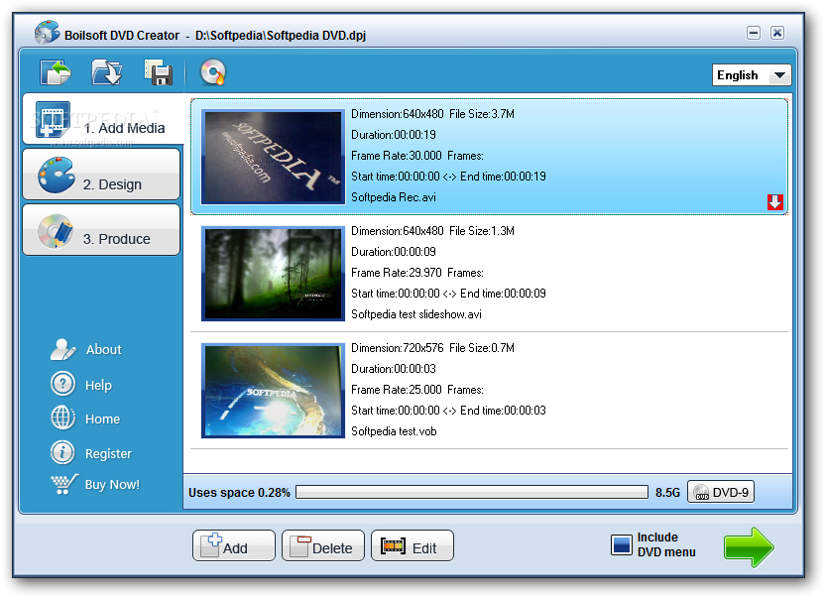The width and height of the screenshot is (825, 598).
Task: Select the Softpedia test slideshow.avi thumbnail
Action: point(273,274)
